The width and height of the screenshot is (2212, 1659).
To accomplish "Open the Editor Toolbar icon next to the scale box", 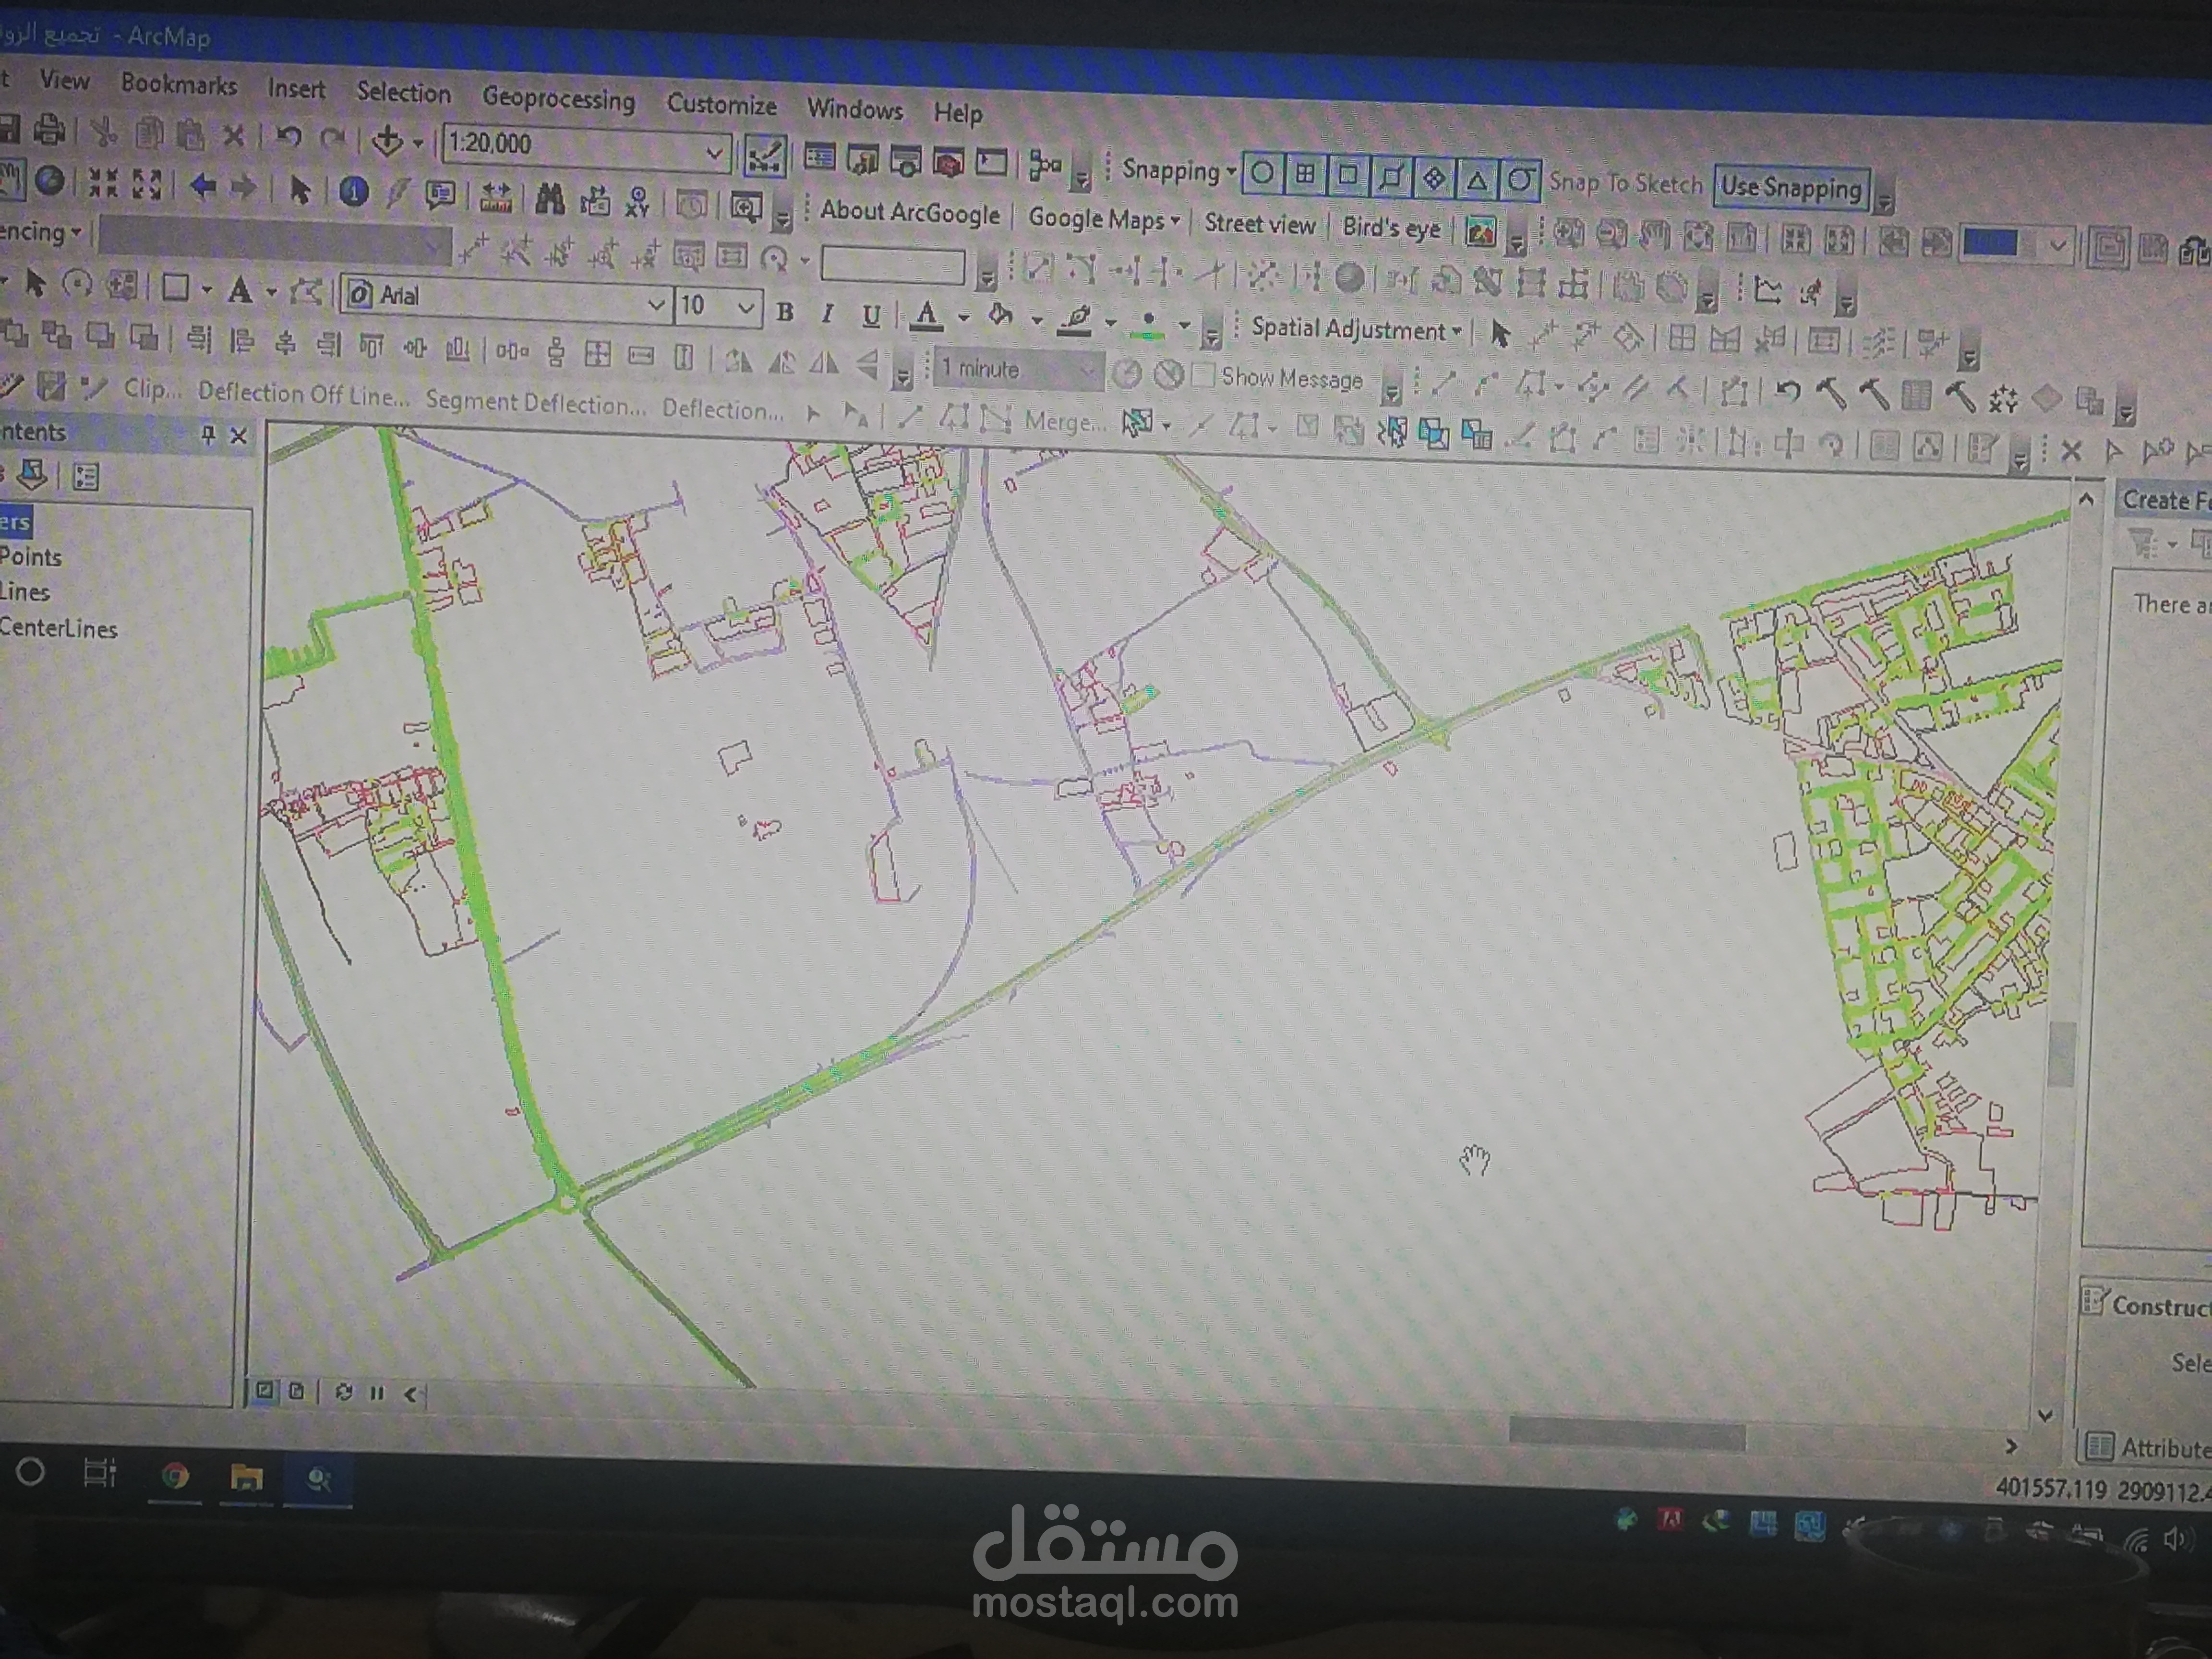I will point(765,155).
